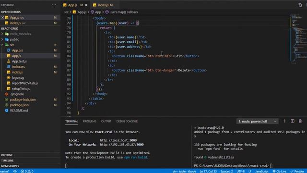Open setupTests.js file
The height and width of the screenshot is (173, 307).
pyautogui.click(x=21, y=88)
